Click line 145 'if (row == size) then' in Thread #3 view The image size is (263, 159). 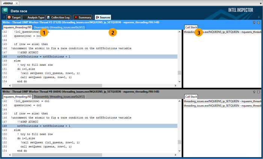tap(31, 44)
